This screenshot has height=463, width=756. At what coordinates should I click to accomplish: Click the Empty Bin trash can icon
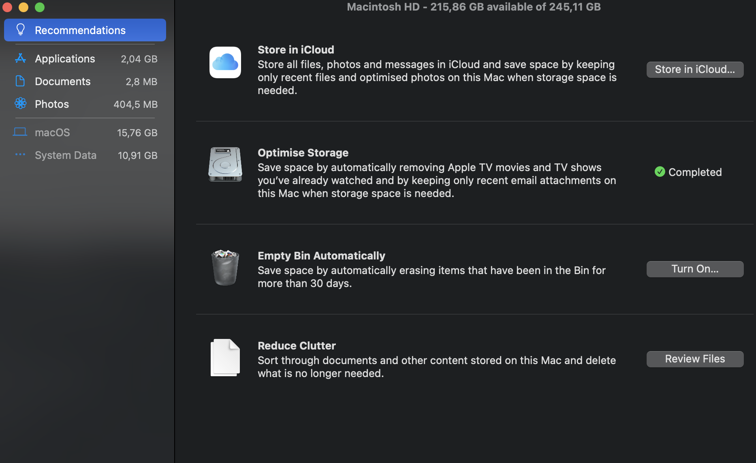pyautogui.click(x=225, y=268)
